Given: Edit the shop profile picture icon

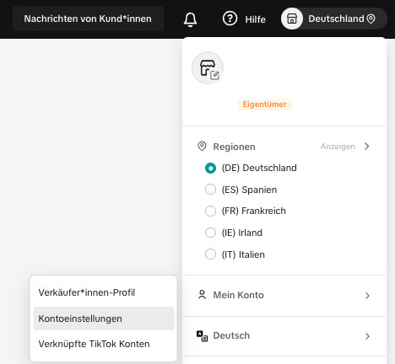Looking at the screenshot, I should click(208, 68).
